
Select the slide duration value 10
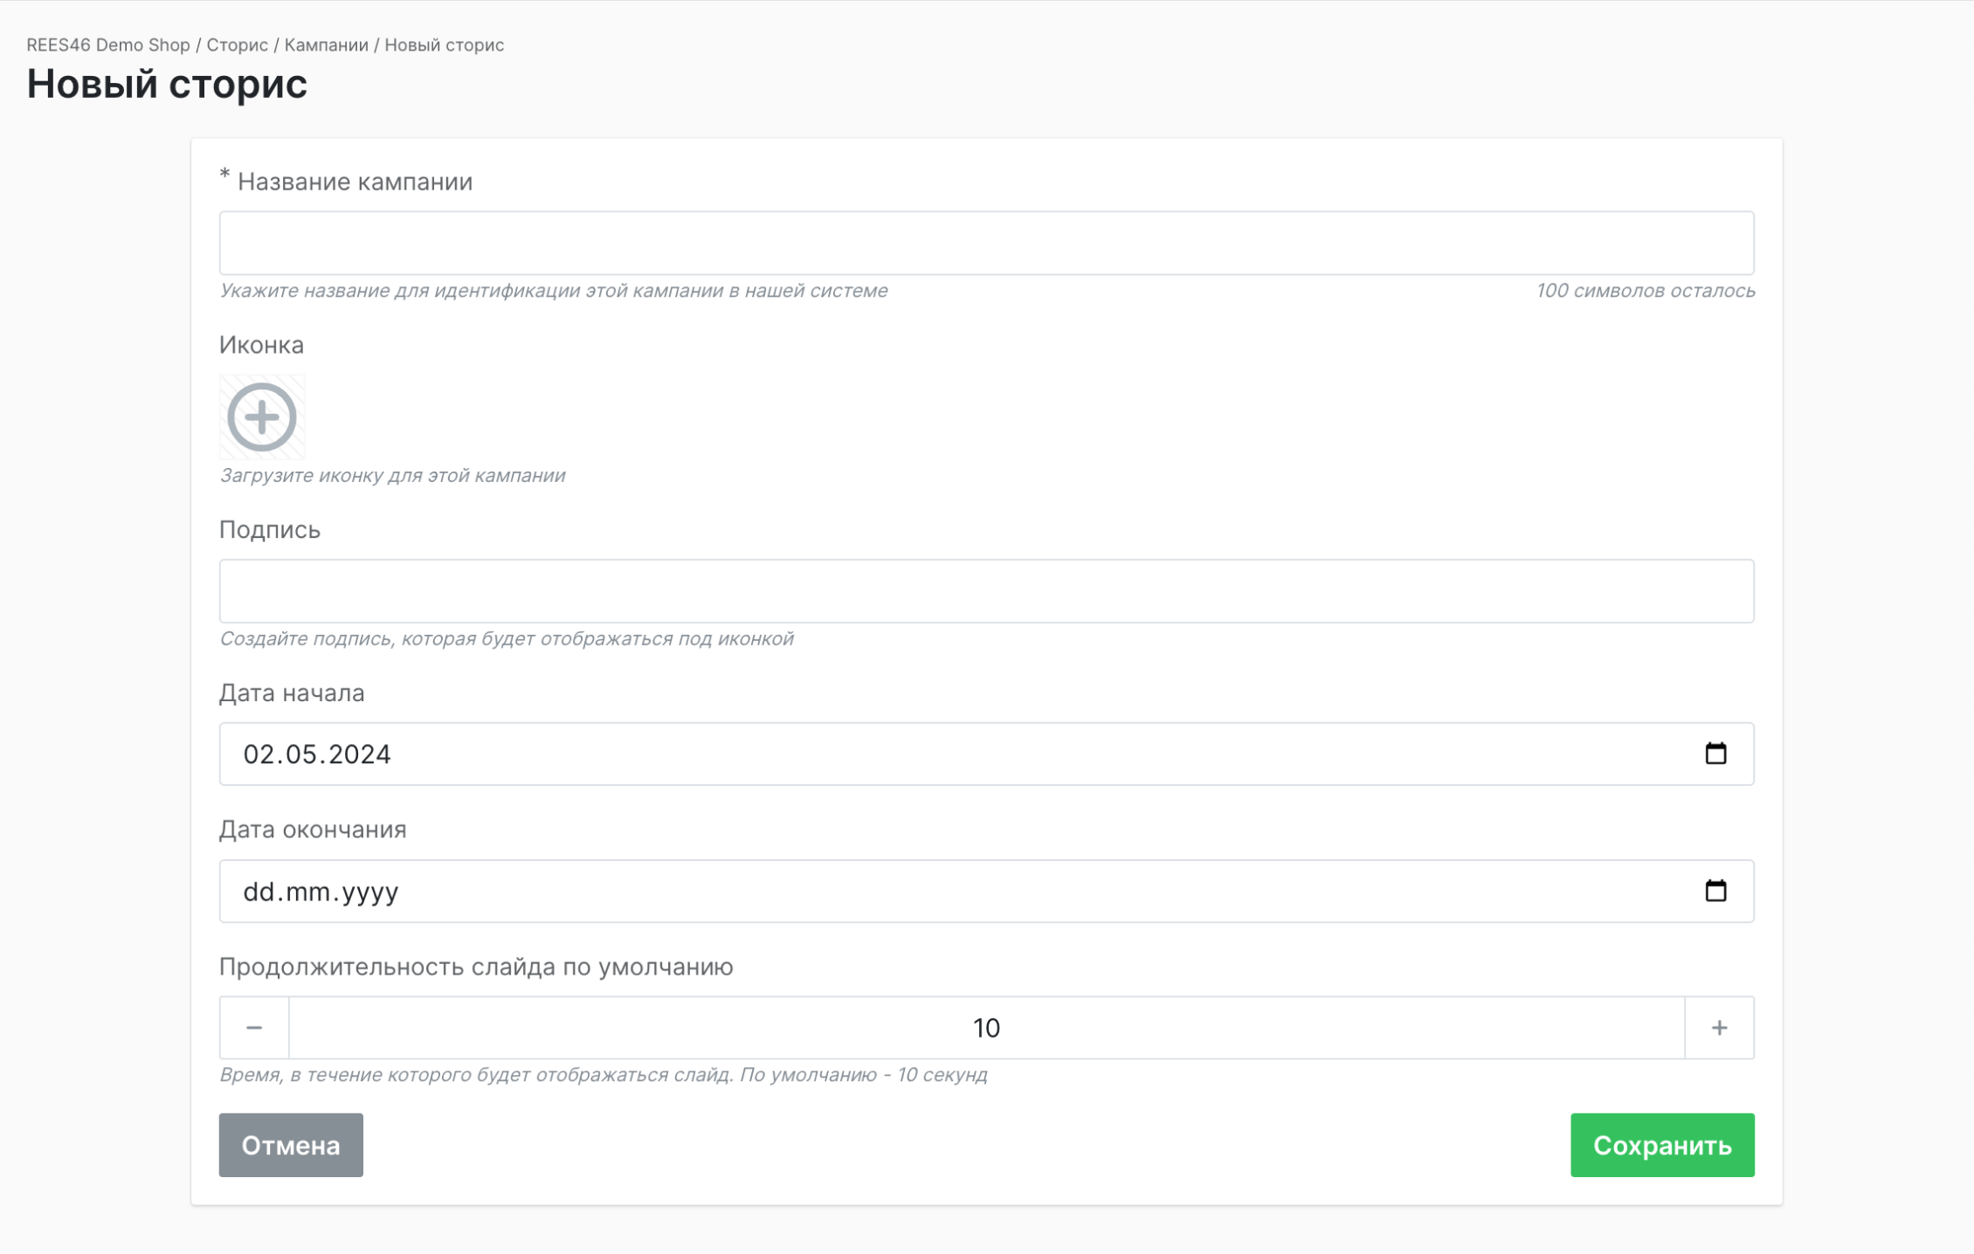point(986,1028)
